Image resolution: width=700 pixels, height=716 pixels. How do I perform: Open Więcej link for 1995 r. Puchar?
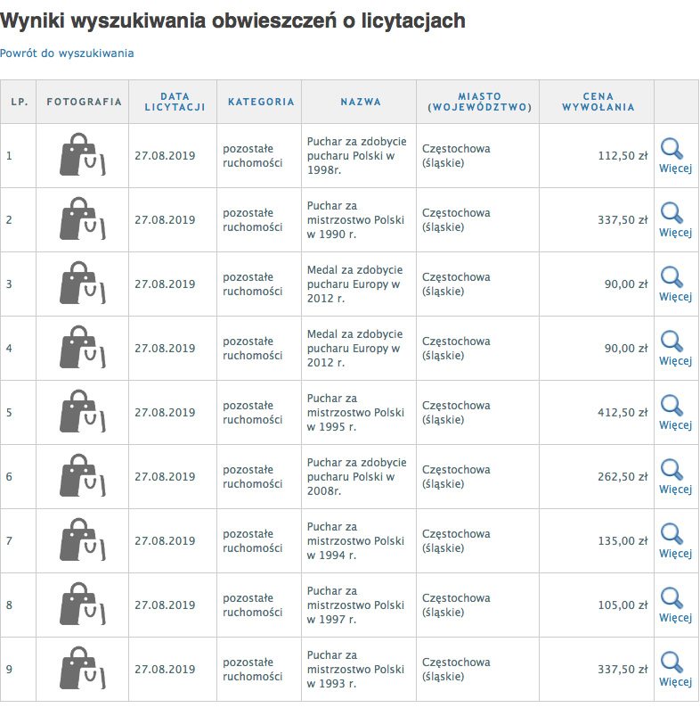675,424
